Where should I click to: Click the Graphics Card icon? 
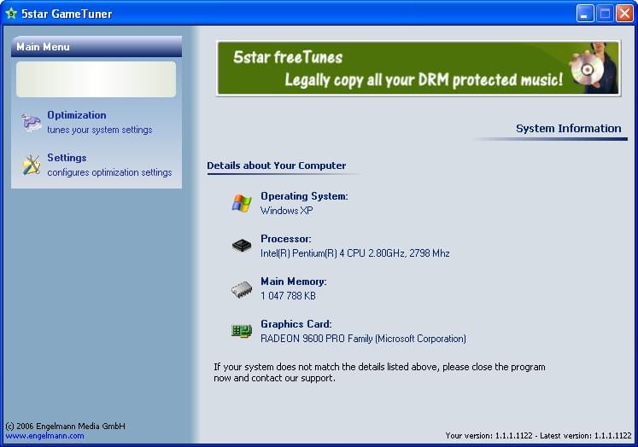coord(242,331)
